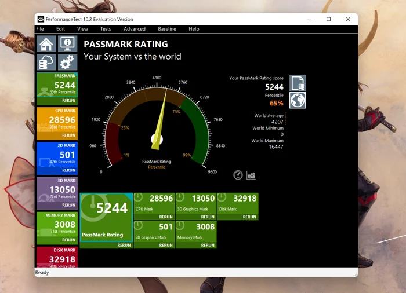Select the CPU MARK 28596 sidebar tile
Viewport: 406px width, 293px height.
57,120
